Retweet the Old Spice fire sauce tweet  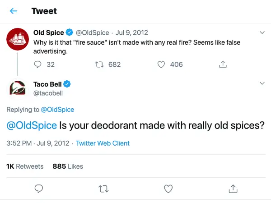click(99, 65)
